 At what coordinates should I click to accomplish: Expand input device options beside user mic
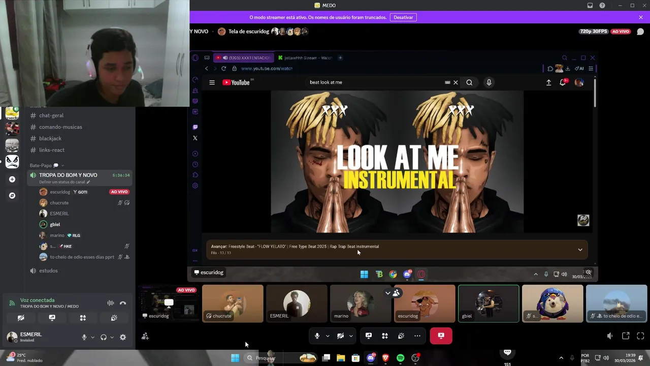click(92, 337)
